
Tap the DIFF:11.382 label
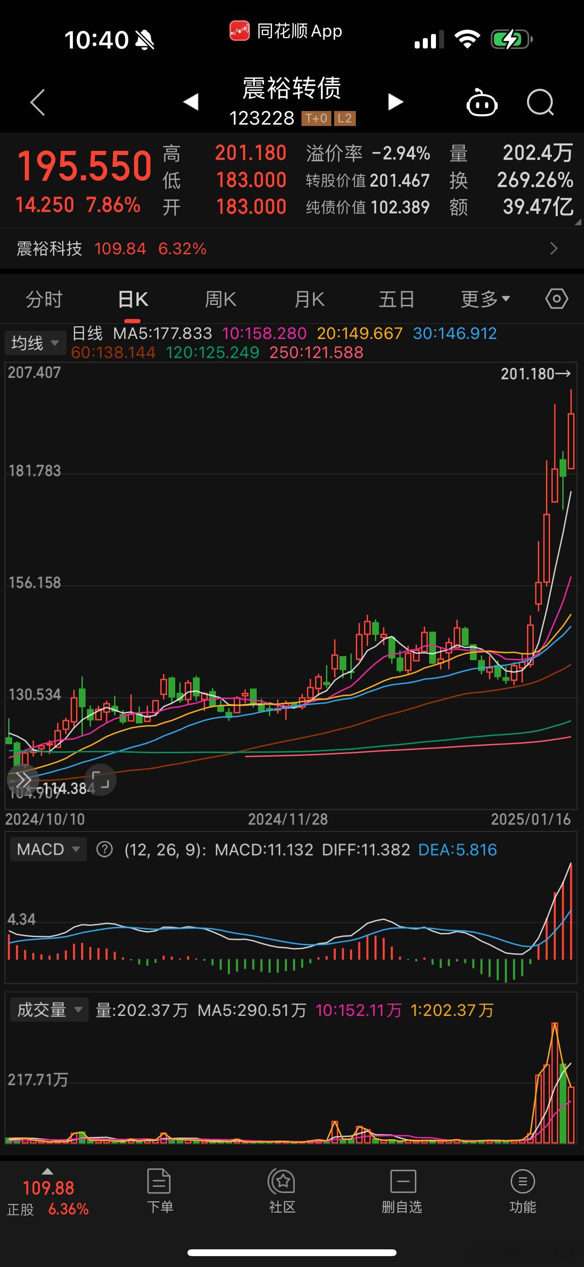click(x=366, y=849)
